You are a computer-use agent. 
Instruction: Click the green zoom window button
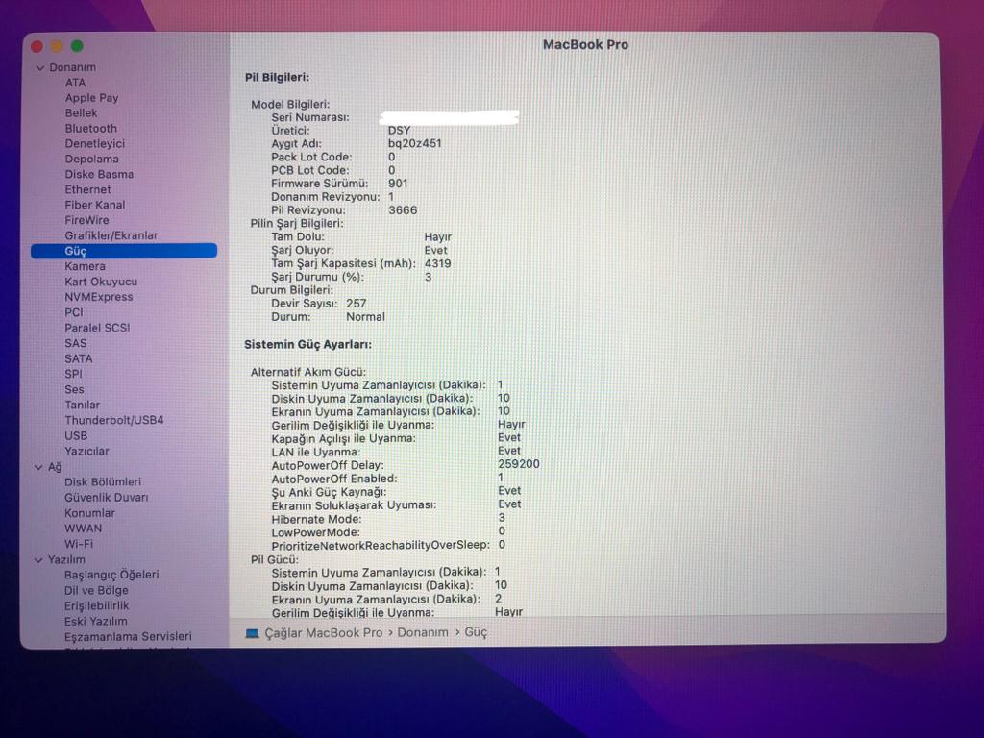(77, 46)
